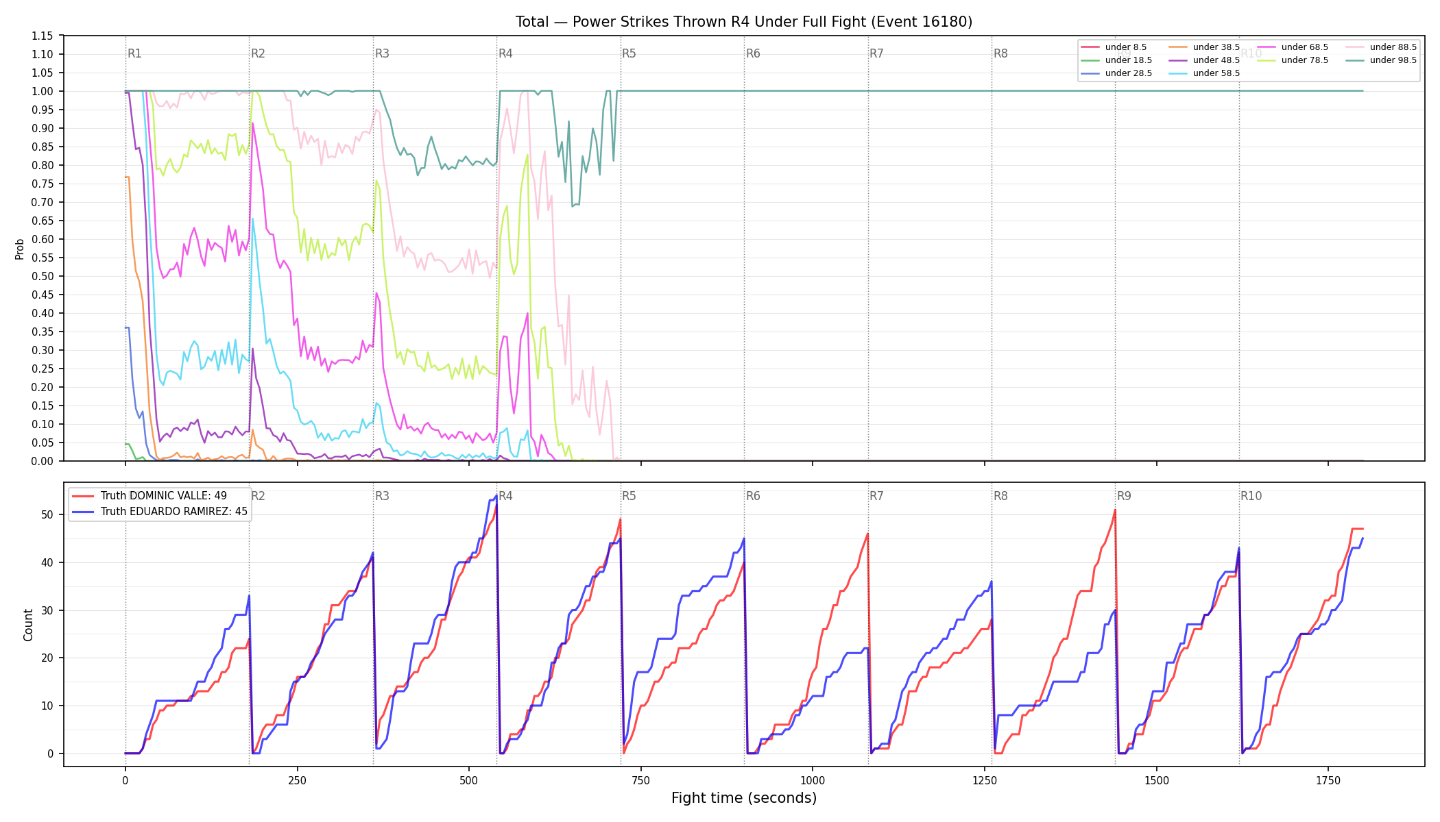Select 'Truth EDUARDO RAMIREZ: 45' legend entry
Screen dimensions: 1440x822
[x=160, y=512]
